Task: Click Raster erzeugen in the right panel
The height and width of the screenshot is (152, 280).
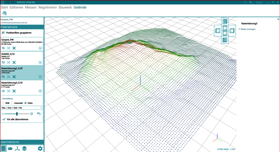Action: 247,29
